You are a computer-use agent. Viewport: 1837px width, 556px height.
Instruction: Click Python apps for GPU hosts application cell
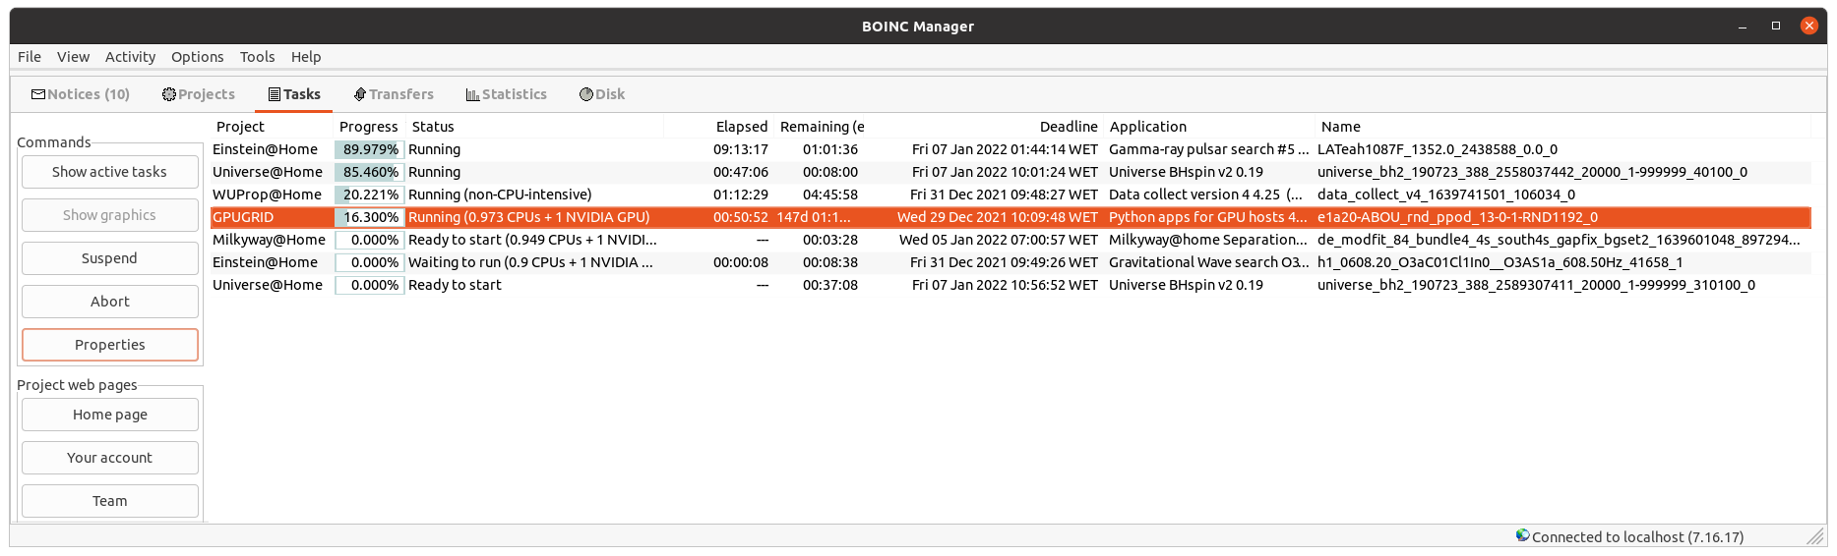1208,217
